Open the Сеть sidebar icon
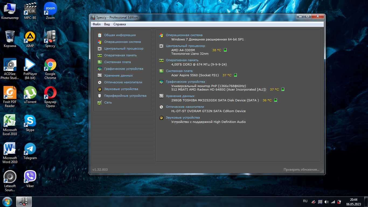This screenshot has width=368, height=207. click(x=100, y=102)
